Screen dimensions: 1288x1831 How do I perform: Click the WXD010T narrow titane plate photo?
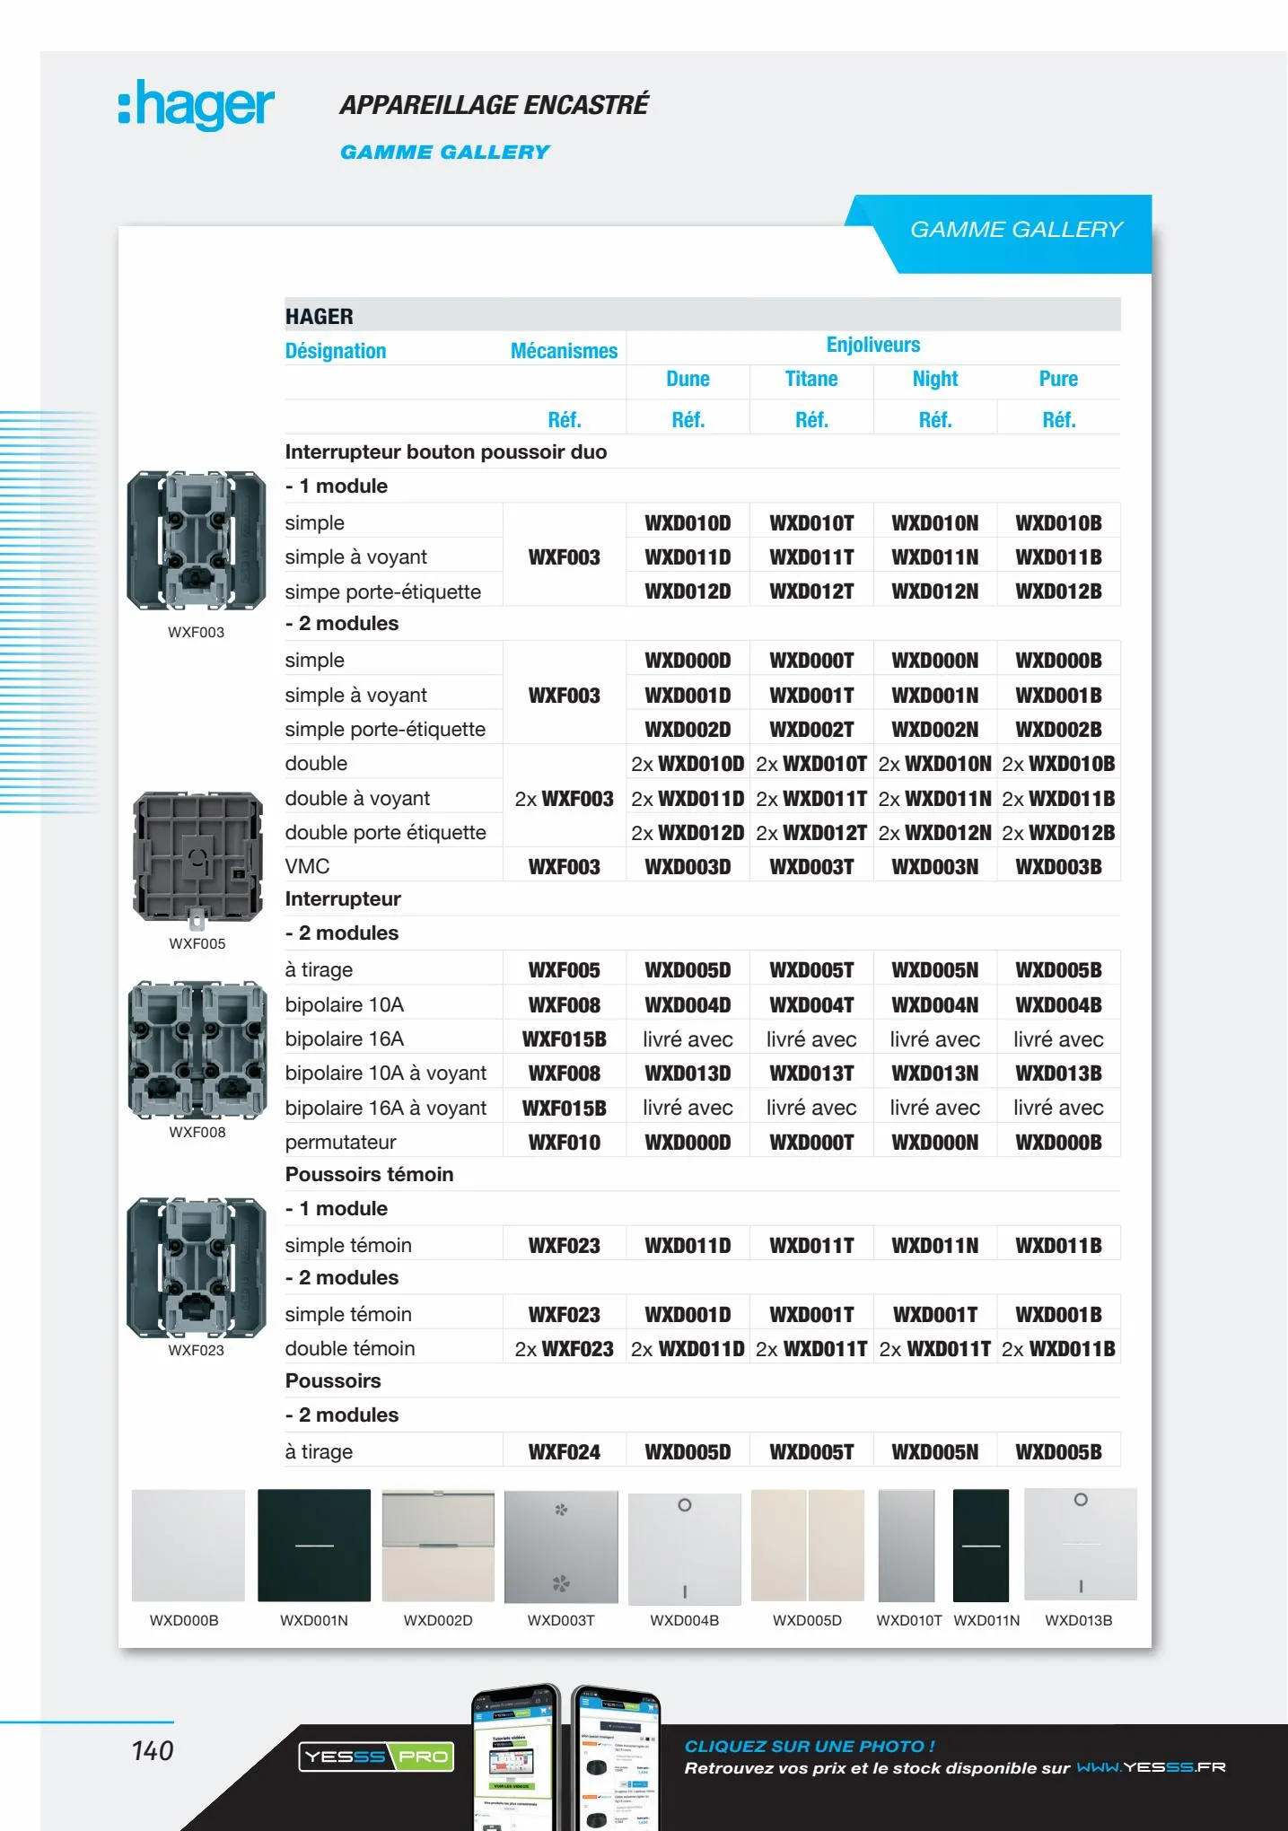[x=906, y=1546]
